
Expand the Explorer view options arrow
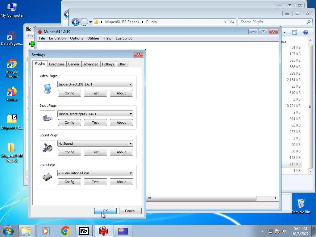coord(284,32)
